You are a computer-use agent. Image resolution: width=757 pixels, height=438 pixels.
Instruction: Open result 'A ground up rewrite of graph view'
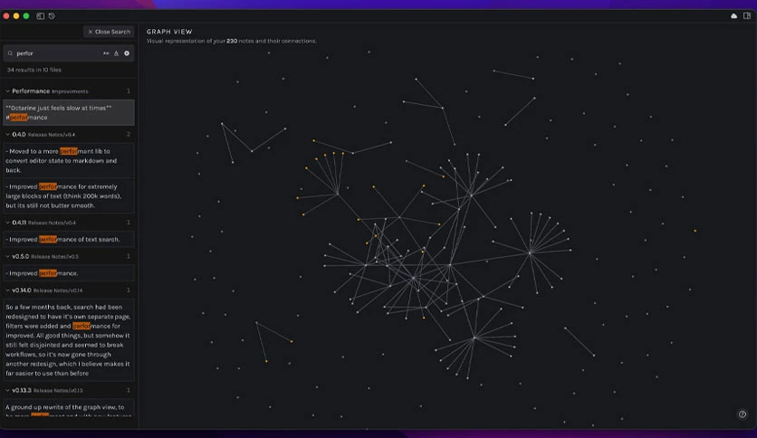pyautogui.click(x=69, y=410)
